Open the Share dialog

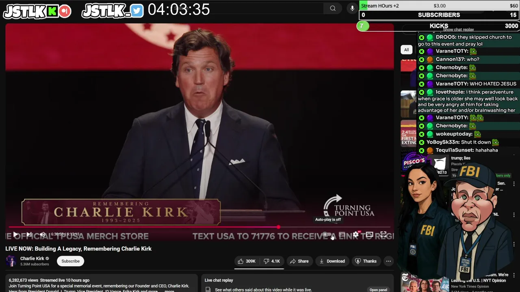tap(299, 261)
